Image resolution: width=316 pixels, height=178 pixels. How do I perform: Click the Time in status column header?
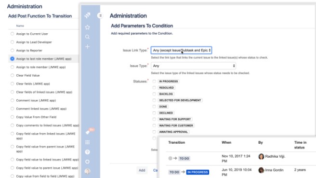coord(300,145)
